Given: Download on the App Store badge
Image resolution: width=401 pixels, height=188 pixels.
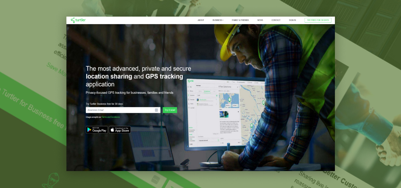Looking at the screenshot, I should [120, 130].
